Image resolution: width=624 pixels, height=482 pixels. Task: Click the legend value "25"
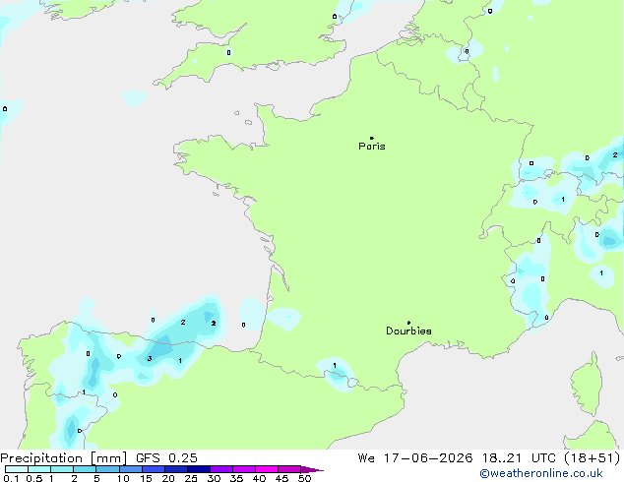191,478
